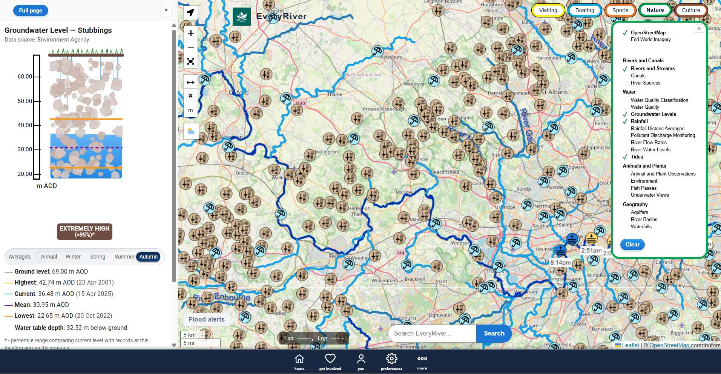The image size is (721, 374).
Task: Activate the fullscreen map icon
Action: pyautogui.click(x=190, y=61)
